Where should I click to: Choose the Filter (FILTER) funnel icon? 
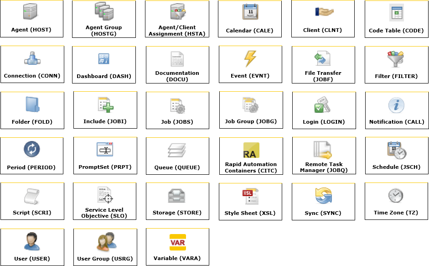coord(395,59)
